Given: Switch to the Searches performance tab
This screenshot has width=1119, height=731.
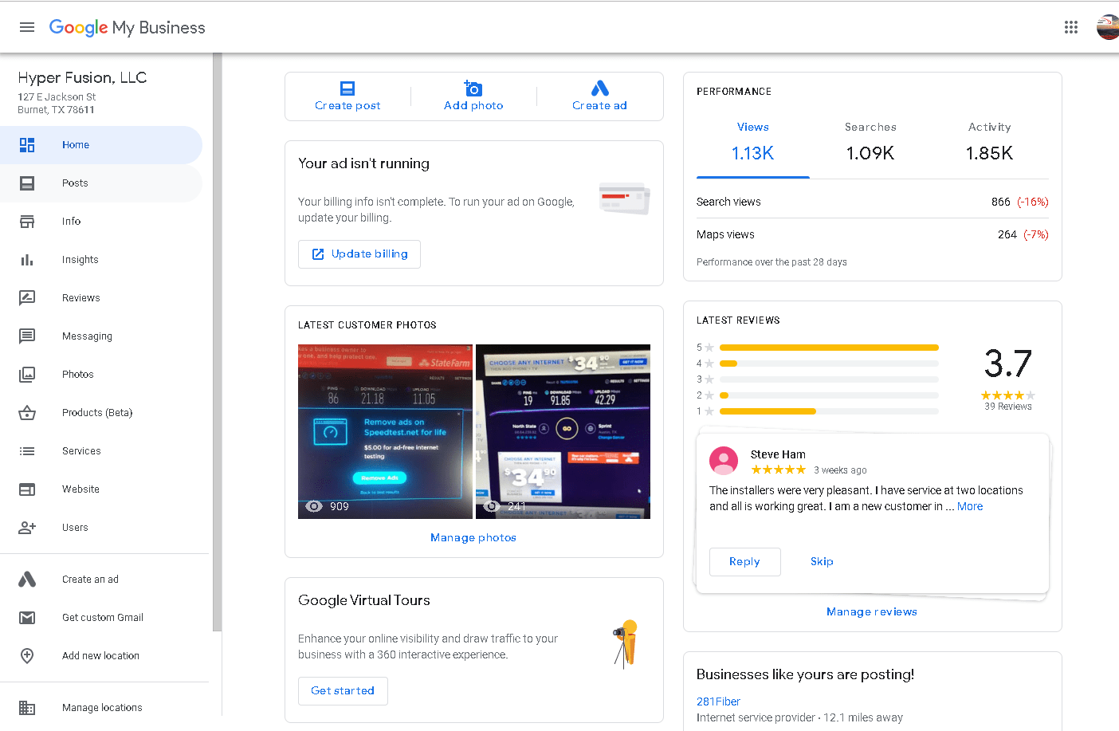Looking at the screenshot, I should [870, 142].
